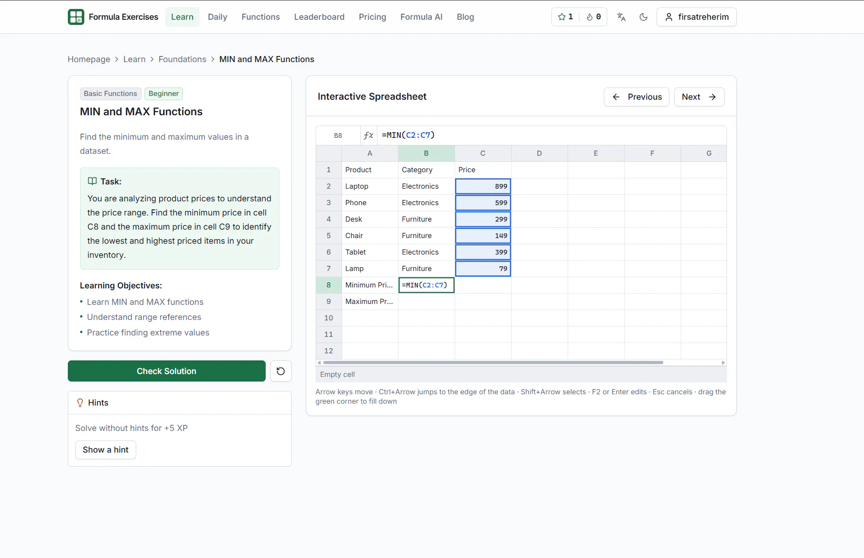Click the Learn breadcrumb link
The width and height of the screenshot is (864, 558).
pos(134,59)
